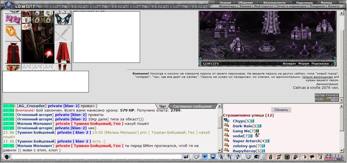Screen dimensions: 347x163
Task: Click the Выход menu item
Action: coord(326,2)
